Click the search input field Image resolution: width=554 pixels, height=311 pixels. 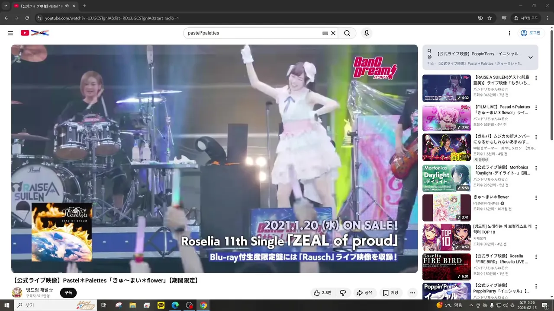tap(254, 33)
